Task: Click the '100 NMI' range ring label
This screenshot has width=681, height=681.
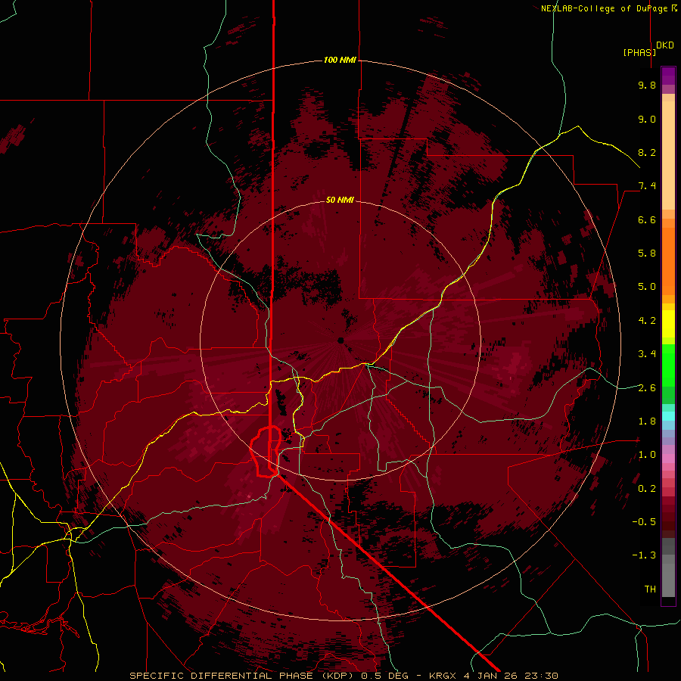Action: (x=340, y=60)
